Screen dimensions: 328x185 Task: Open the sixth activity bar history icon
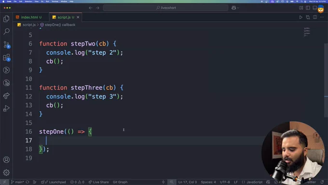click(6, 83)
